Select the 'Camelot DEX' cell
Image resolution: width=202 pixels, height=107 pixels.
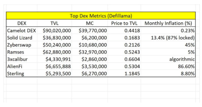click(22, 31)
